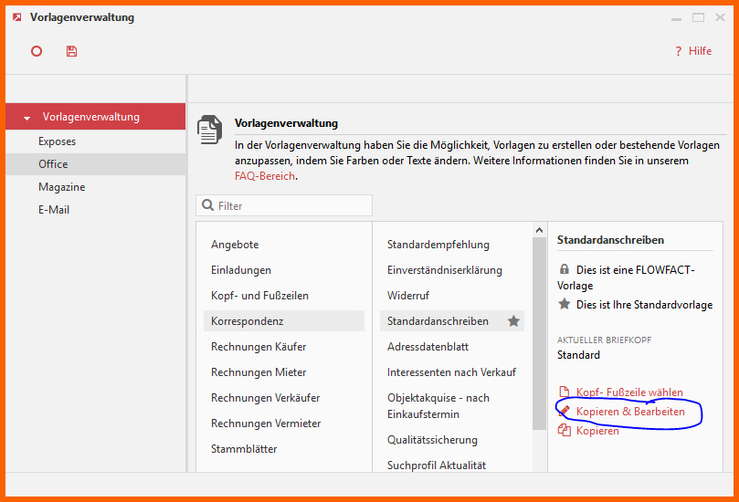Open the FAQ-Bereich link

264,176
